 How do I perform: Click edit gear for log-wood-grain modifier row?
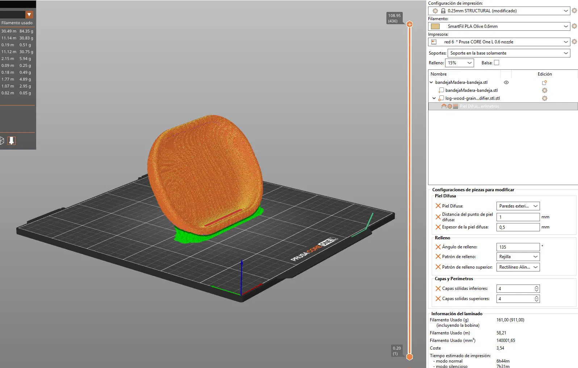pyautogui.click(x=544, y=98)
